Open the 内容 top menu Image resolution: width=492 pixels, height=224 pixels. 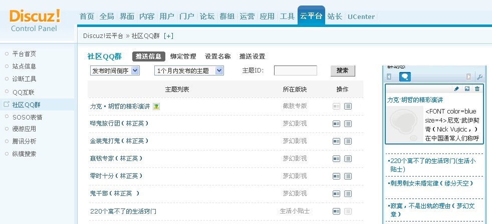[x=147, y=16]
